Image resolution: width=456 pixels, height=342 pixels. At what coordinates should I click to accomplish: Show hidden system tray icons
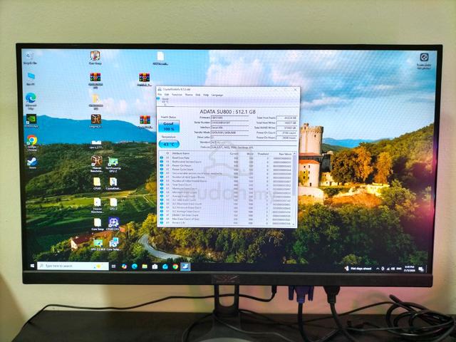[x=378, y=269]
